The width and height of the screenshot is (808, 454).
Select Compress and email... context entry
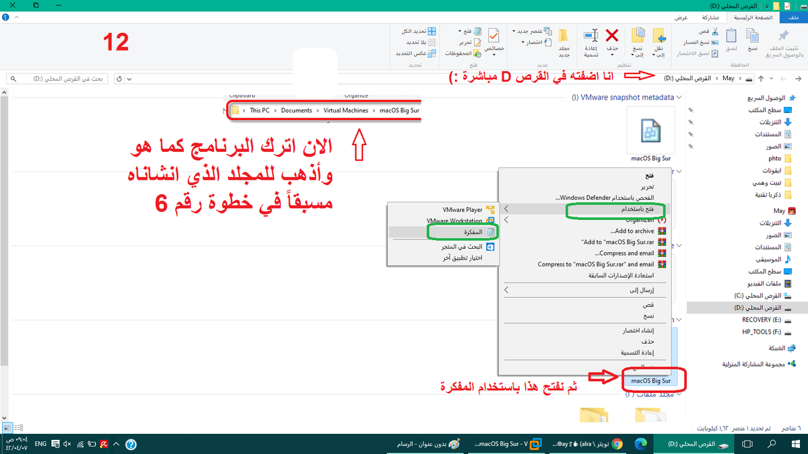pyautogui.click(x=583, y=253)
